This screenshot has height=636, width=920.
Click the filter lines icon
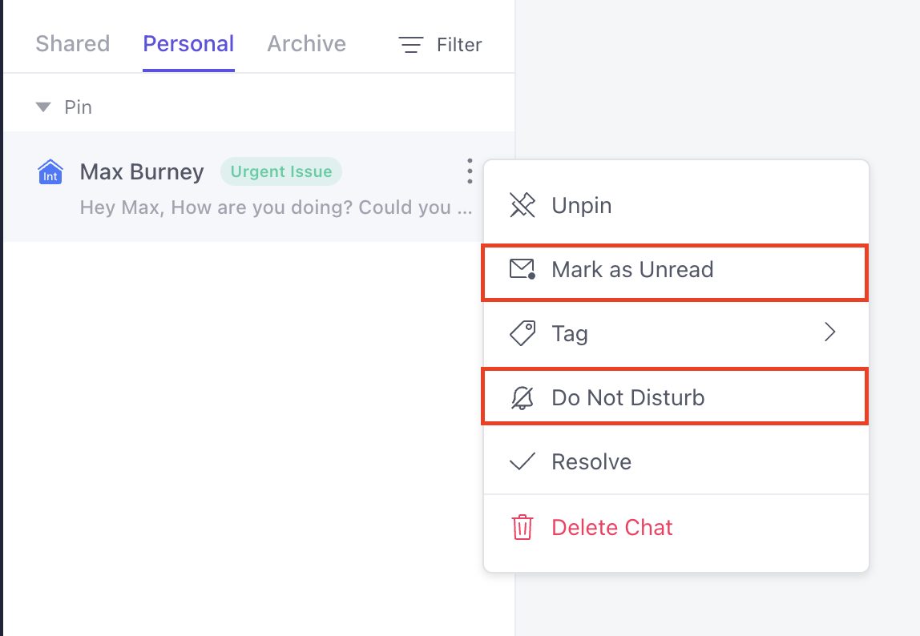410,45
